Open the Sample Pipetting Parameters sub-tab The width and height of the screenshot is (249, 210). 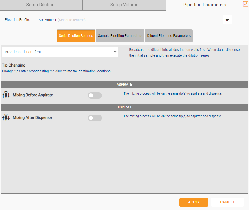[120, 36]
